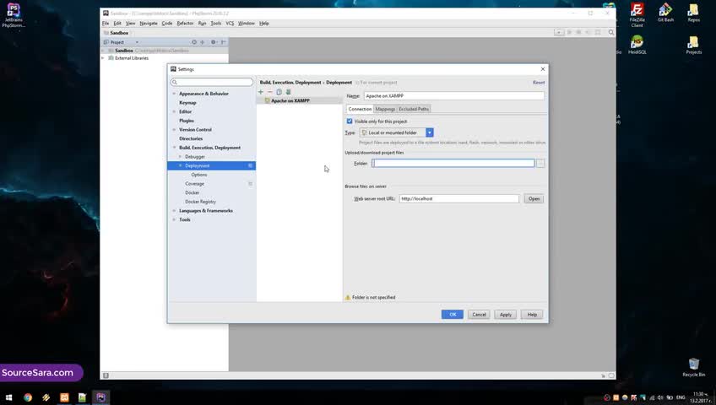This screenshot has height=405, width=716.
Task: Click the Reset link
Action: tap(539, 83)
